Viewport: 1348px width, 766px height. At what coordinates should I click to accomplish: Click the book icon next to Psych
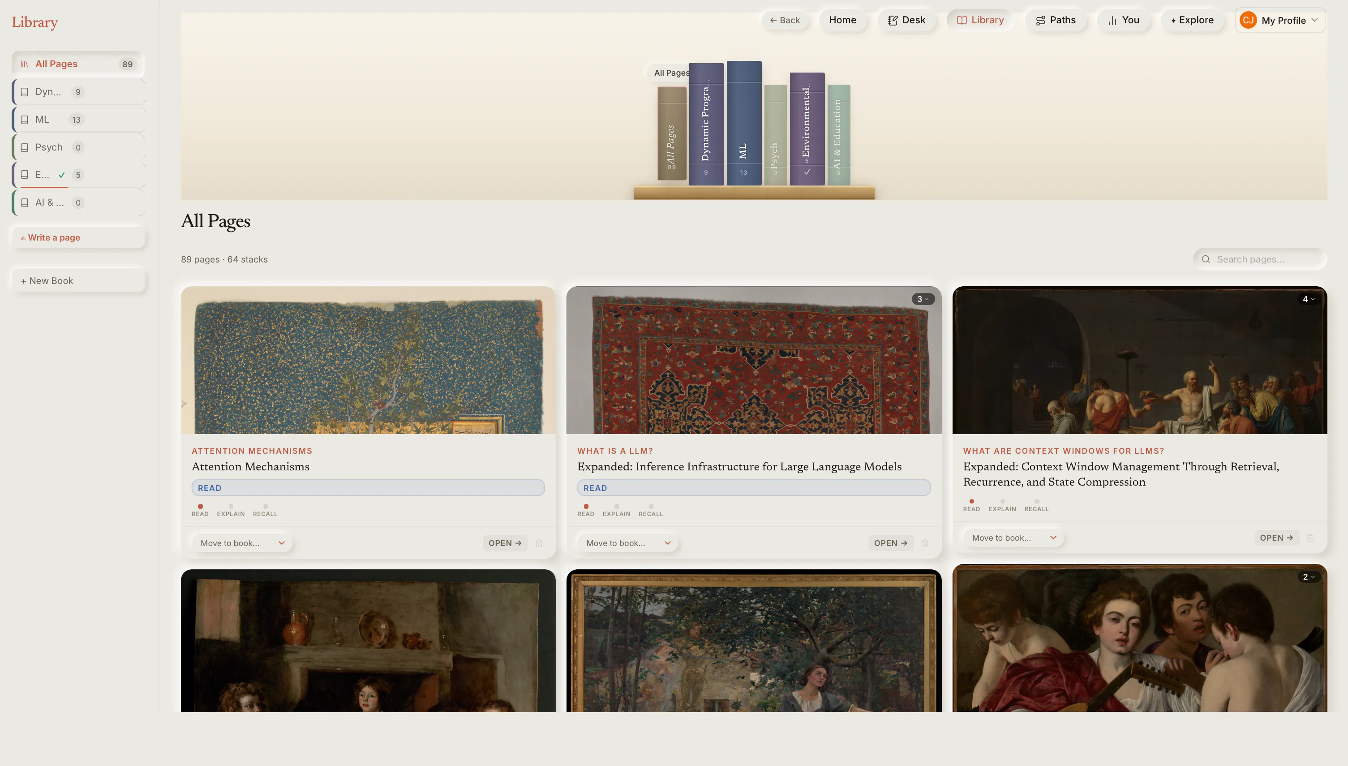pos(24,147)
